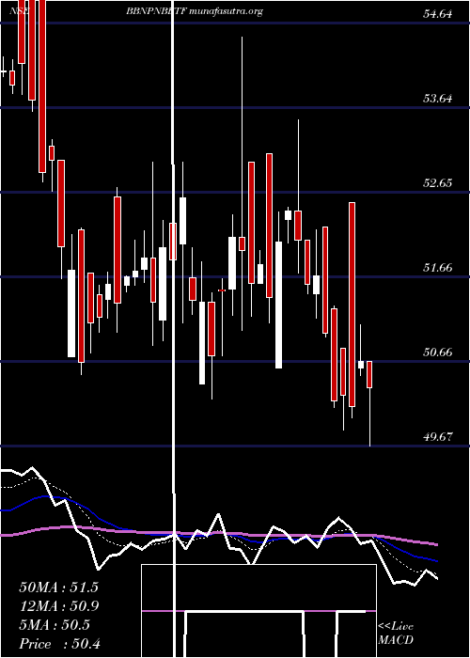Click the 54.64 price axis label
The height and width of the screenshot is (658, 470).
pos(438,14)
